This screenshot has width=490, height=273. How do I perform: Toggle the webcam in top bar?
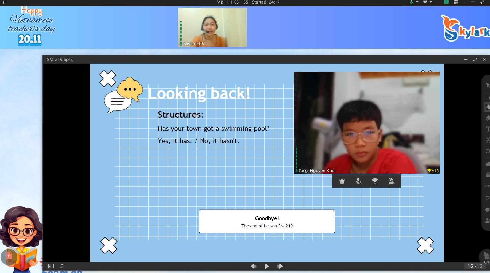click(425, 2)
